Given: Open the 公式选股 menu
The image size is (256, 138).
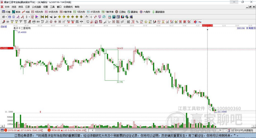Looking at the screenshot, I should [x=36, y=7].
